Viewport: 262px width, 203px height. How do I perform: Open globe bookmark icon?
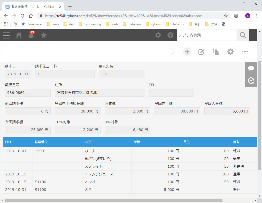(x=224, y=24)
